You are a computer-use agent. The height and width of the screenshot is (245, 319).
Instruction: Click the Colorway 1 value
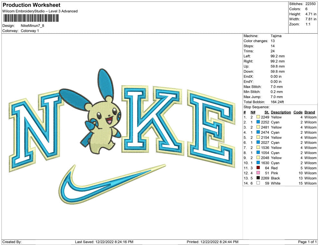pyautogui.click(x=30, y=31)
